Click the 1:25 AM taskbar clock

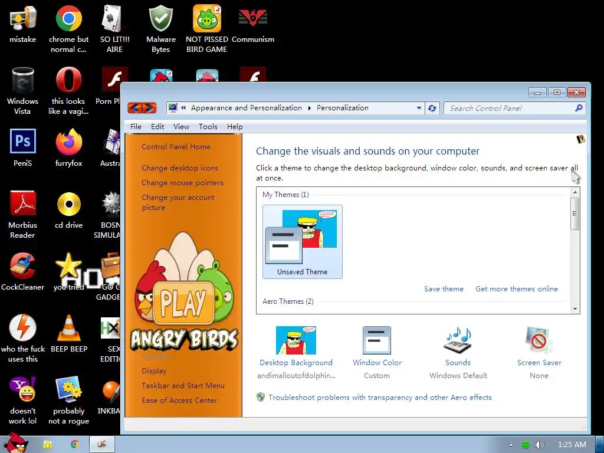click(x=572, y=445)
